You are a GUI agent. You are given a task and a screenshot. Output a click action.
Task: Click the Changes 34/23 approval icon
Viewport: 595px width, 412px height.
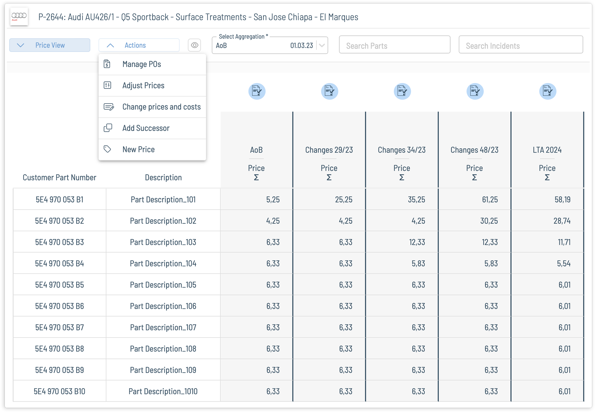point(402,91)
